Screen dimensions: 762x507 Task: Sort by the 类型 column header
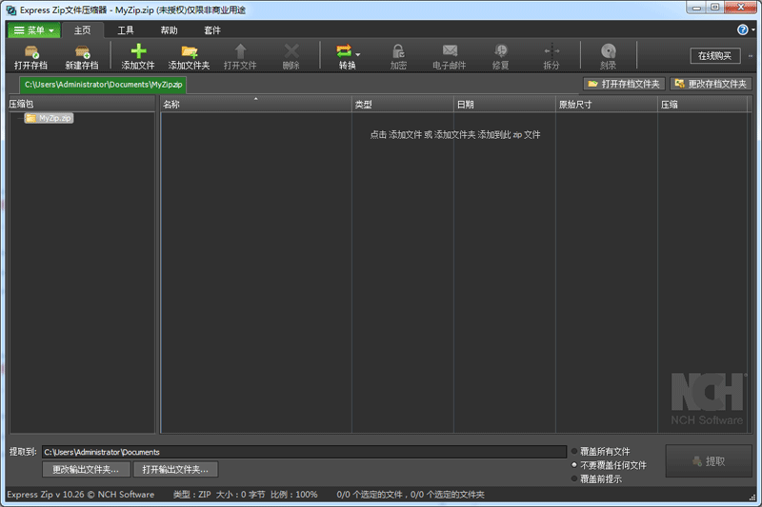pos(403,105)
